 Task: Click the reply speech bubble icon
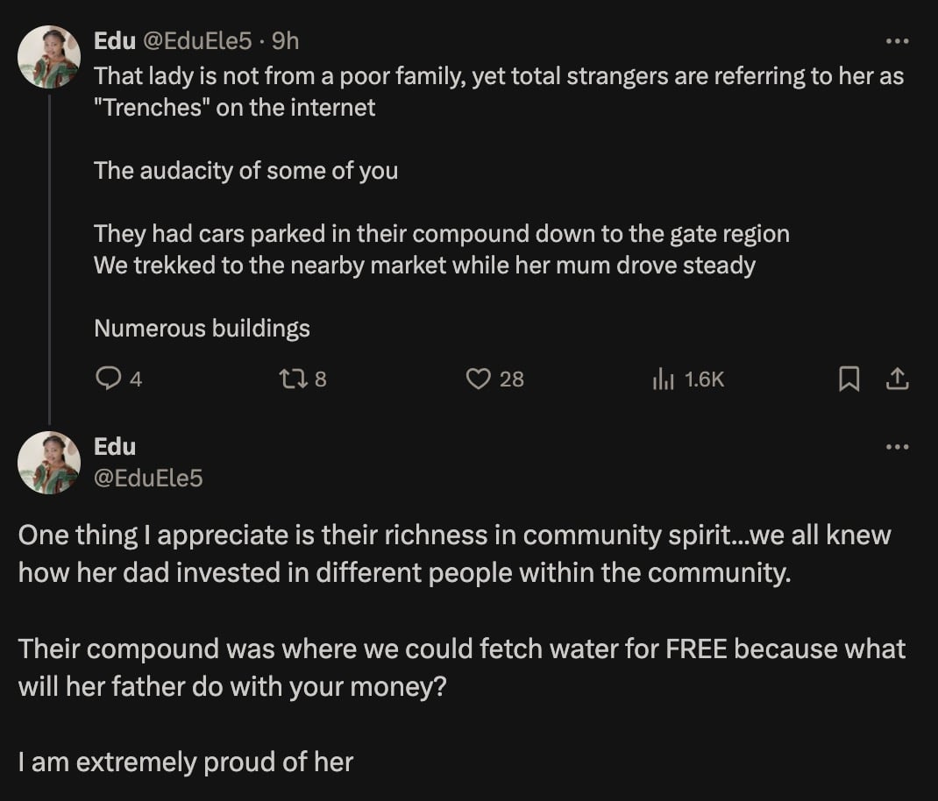[x=107, y=379]
